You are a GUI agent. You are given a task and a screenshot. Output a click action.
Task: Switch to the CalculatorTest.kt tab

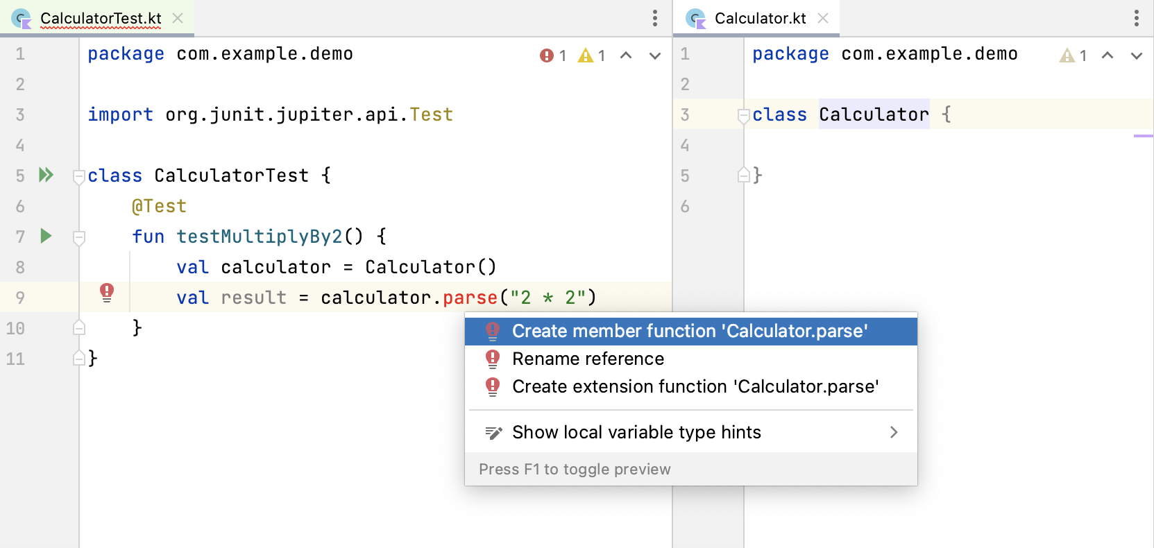tap(100, 18)
